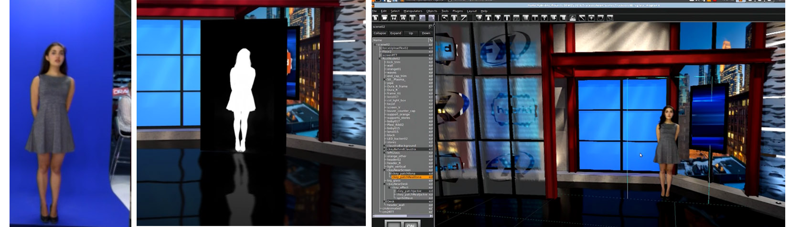Open the Objects menu
The width and height of the screenshot is (790, 227).
(x=432, y=11)
